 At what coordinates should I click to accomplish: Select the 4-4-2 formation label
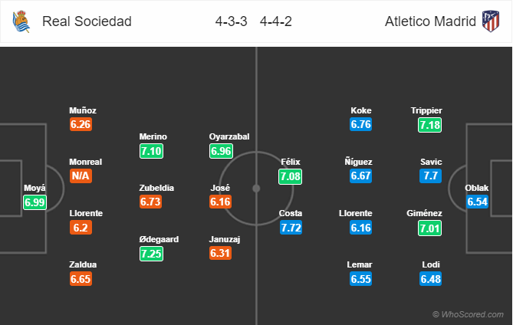point(276,22)
